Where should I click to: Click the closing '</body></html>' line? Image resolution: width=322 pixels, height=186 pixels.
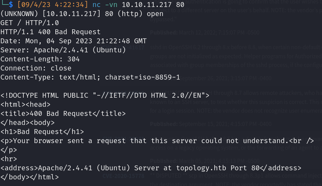pyautogui.click(x=30, y=177)
